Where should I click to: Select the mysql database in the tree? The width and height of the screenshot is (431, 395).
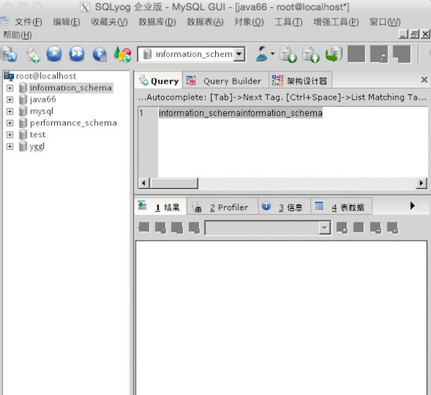point(41,112)
